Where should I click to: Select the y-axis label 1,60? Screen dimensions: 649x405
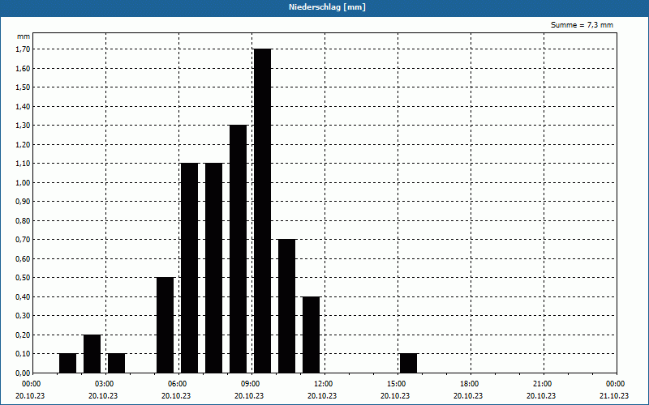23,68
